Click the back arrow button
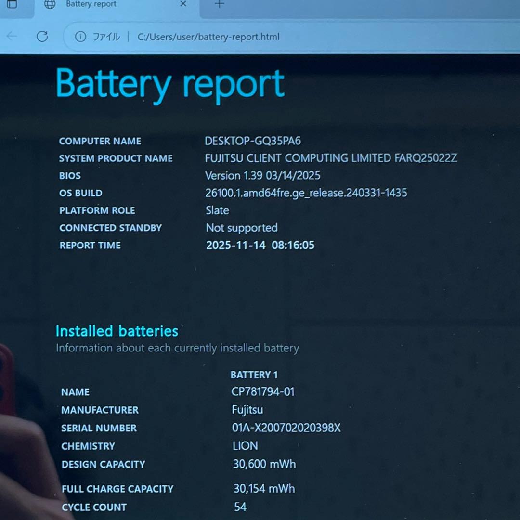Screen dimensions: 520x520 [12, 36]
